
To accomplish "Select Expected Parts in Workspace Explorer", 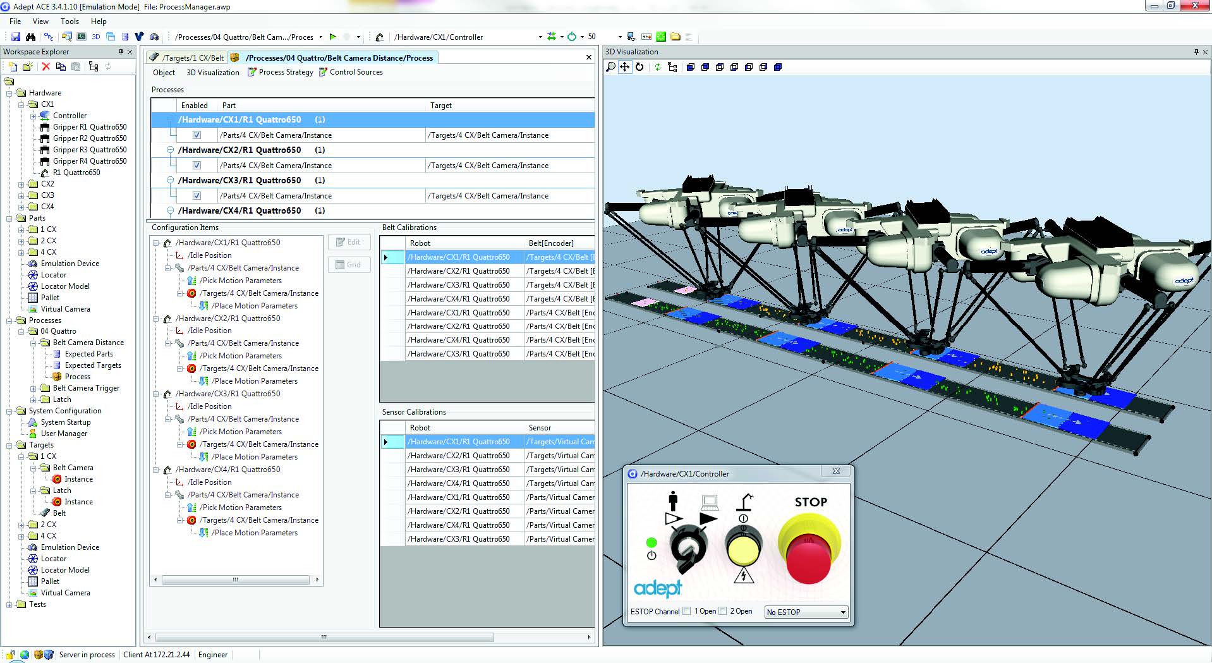I will coord(88,354).
